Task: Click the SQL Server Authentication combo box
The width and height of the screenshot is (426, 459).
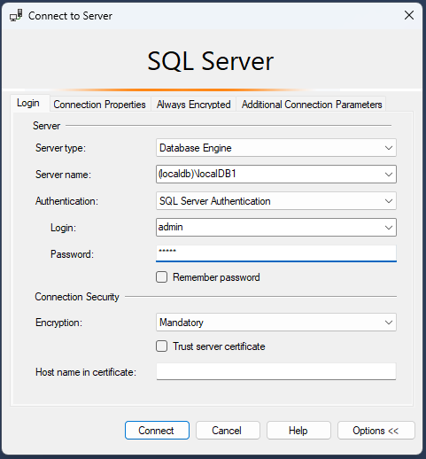Action: pos(276,201)
